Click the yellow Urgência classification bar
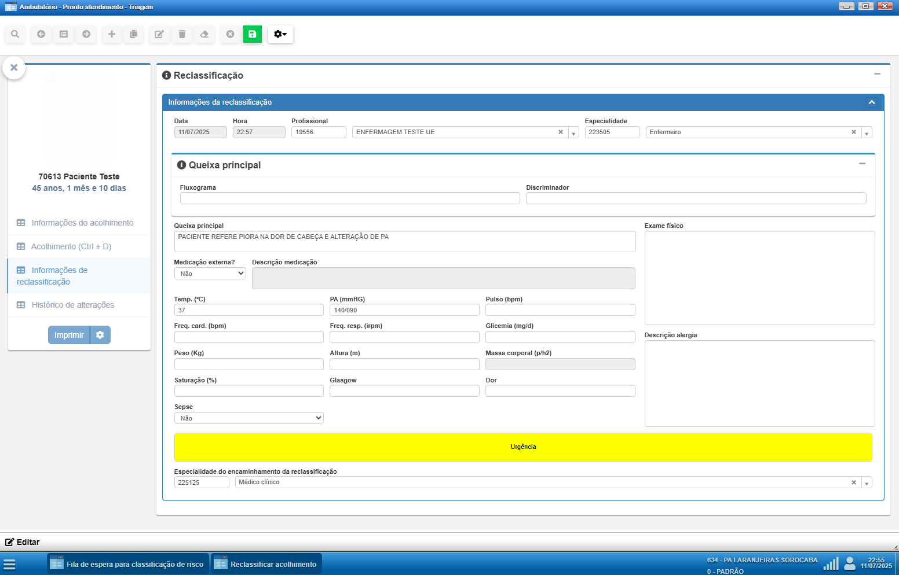This screenshot has height=575, width=899. [x=522, y=447]
